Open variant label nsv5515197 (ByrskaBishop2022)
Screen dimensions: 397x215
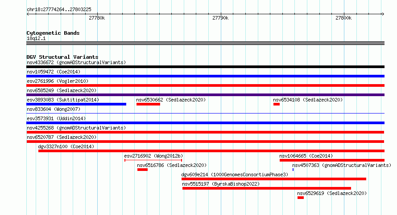pyautogui.click(x=221, y=184)
